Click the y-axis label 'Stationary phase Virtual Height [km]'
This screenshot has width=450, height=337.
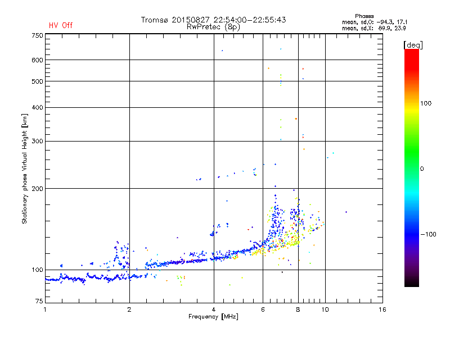coord(24,168)
